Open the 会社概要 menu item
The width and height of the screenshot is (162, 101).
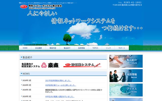click(38, 48)
